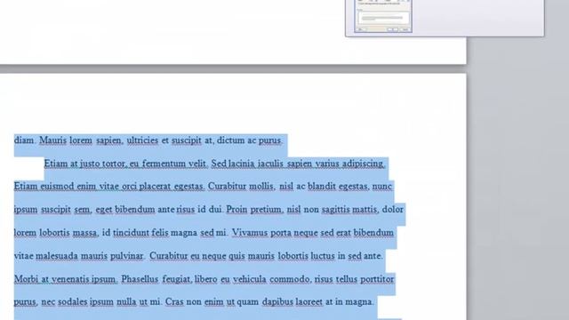Screen dimensions: 569x320
Task: Click the word "dolor" in the document
Action: [393, 210]
